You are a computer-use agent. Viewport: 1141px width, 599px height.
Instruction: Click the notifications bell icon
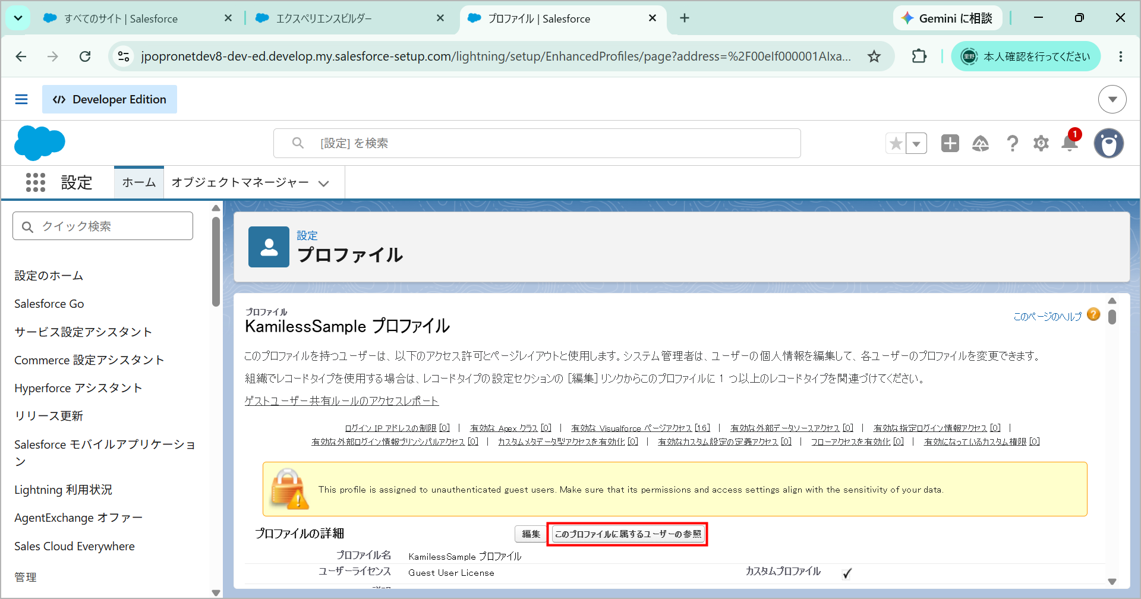pos(1070,143)
